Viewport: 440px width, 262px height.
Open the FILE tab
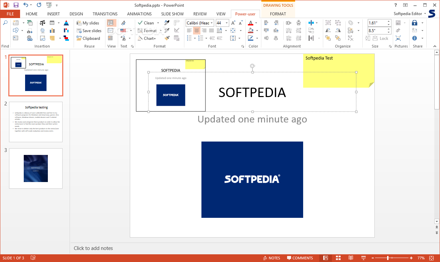pyautogui.click(x=10, y=14)
